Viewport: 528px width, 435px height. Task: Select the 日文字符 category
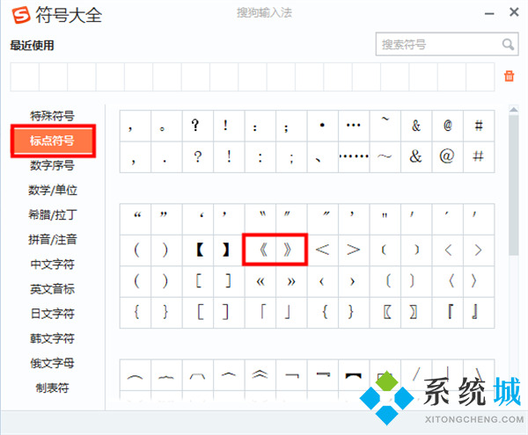pos(52,314)
